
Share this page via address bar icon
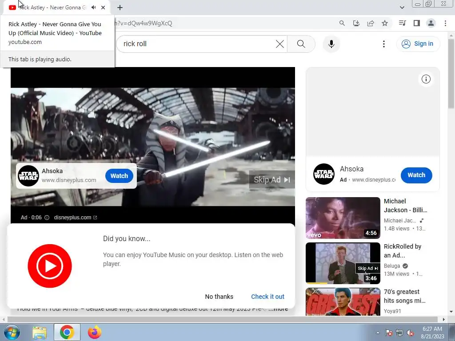click(x=371, y=23)
